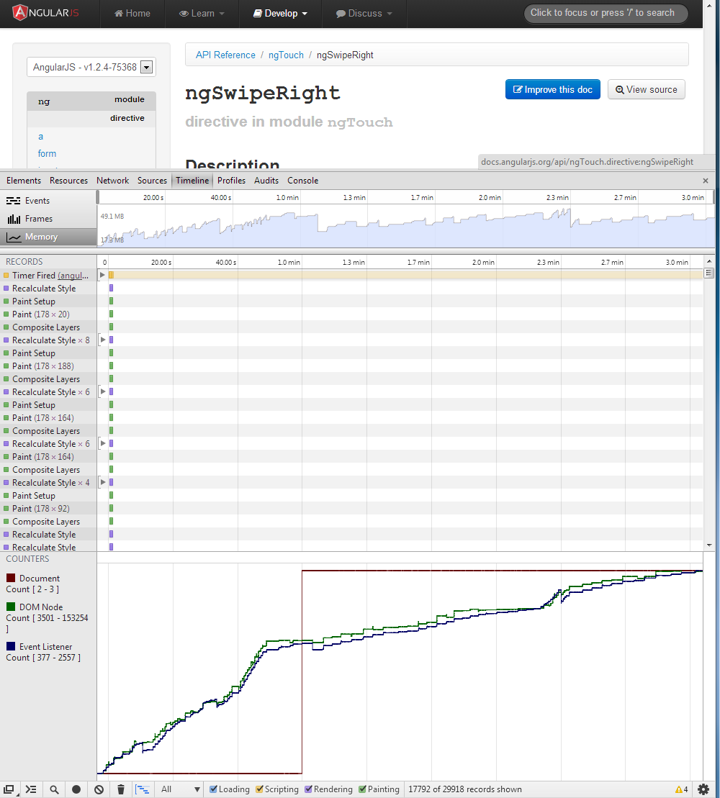
Task: Expand the Recalculate Style × 8 record
Action: pos(103,340)
